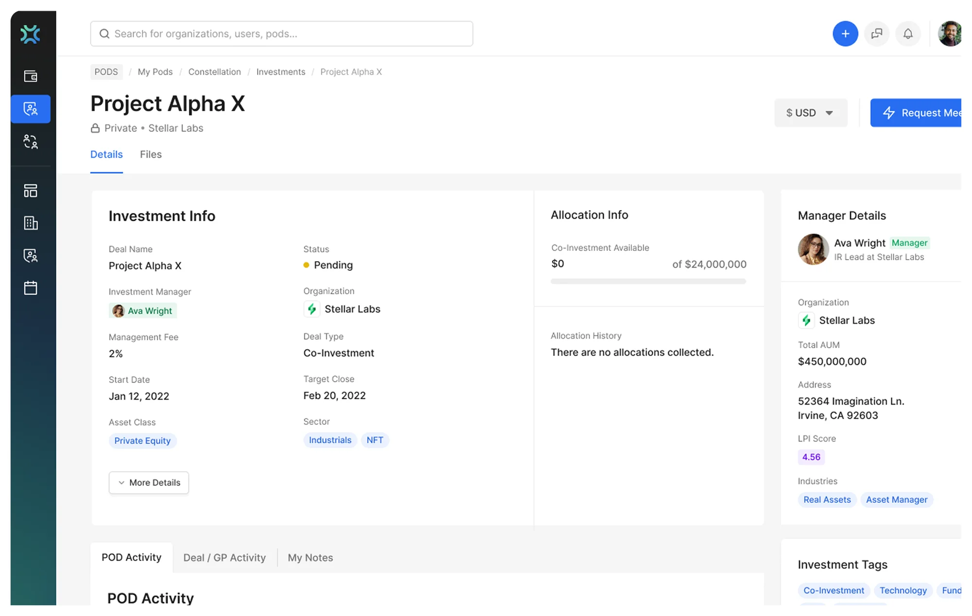Switch to the Details tab
This screenshot has width=972, height=616.
[106, 155]
